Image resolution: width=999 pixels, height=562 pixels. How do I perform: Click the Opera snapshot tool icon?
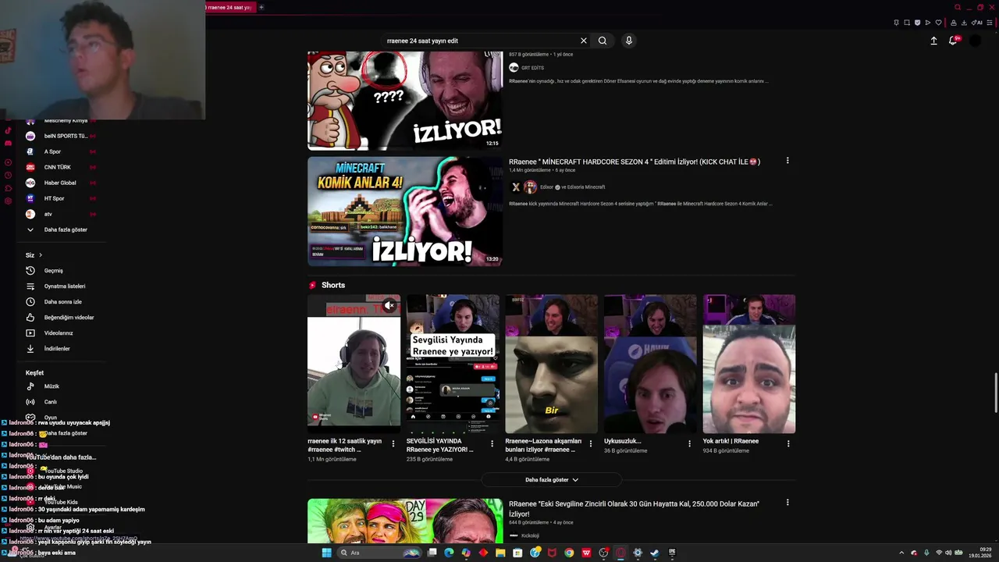tap(907, 23)
